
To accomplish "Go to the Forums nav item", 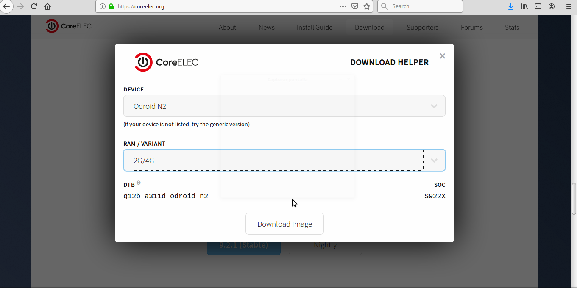I will pyautogui.click(x=471, y=28).
